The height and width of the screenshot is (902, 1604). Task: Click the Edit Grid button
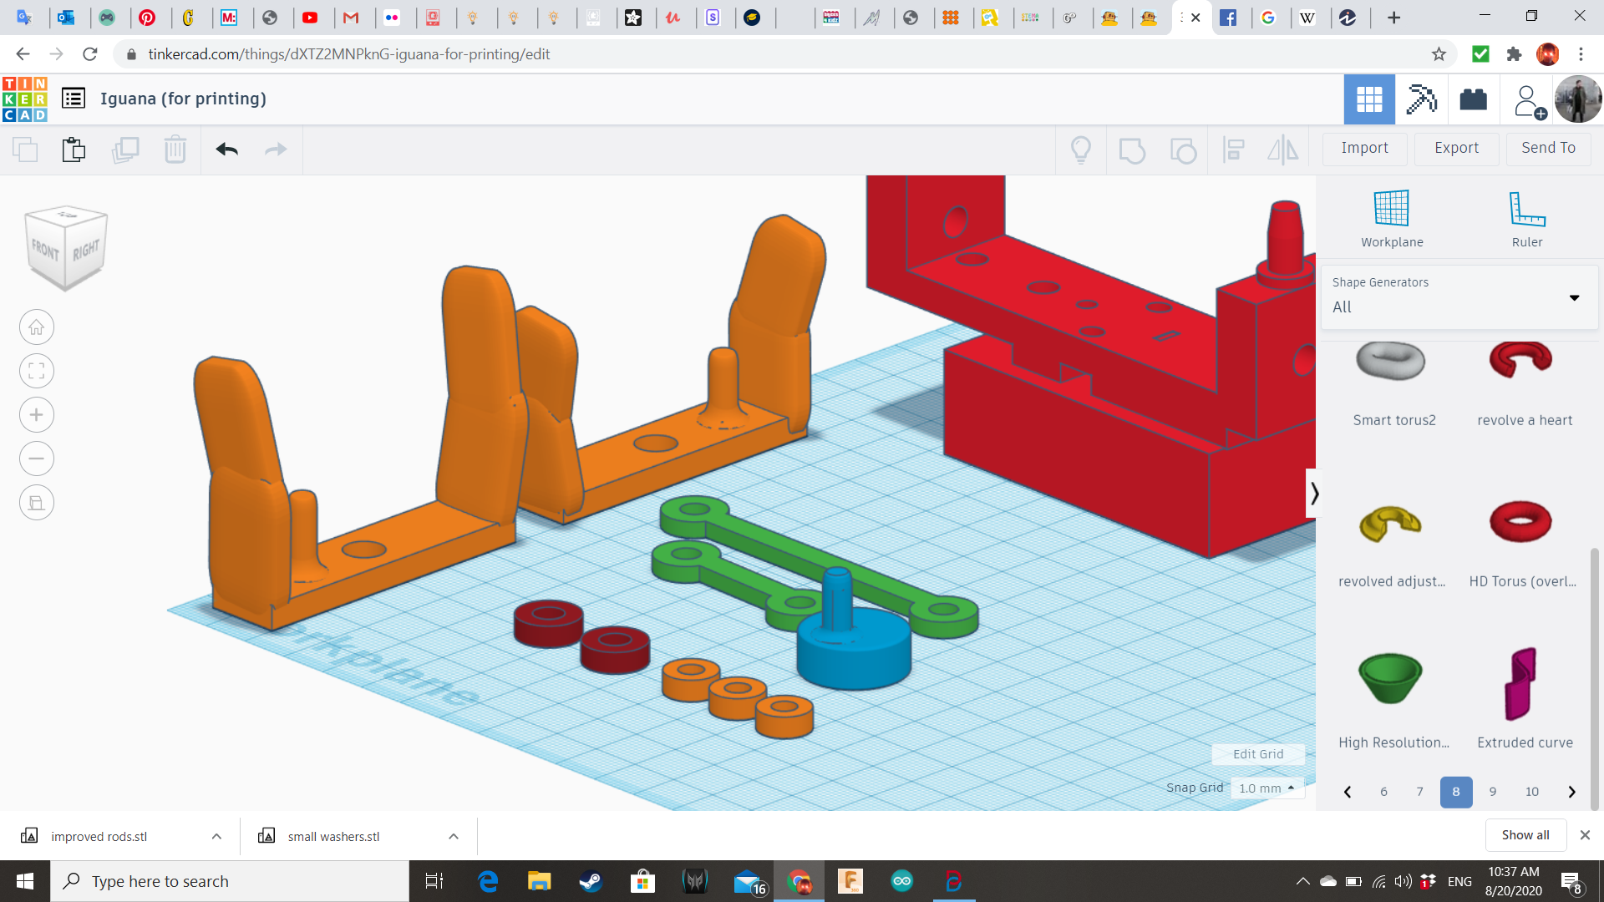pyautogui.click(x=1258, y=754)
